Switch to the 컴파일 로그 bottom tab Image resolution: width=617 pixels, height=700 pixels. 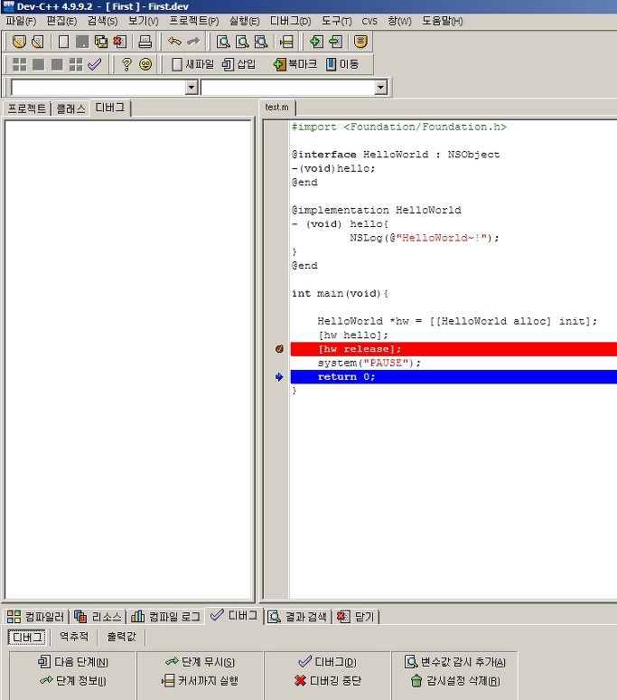(165, 617)
